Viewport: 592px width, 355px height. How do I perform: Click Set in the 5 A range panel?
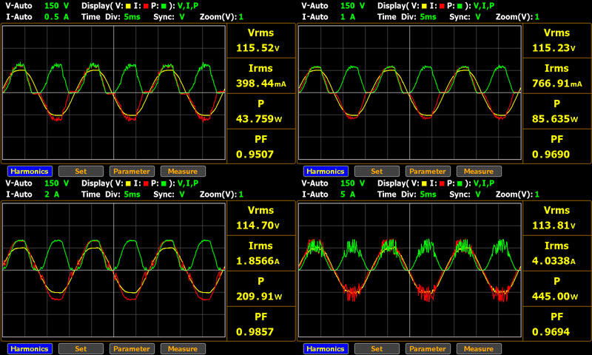[x=377, y=348]
